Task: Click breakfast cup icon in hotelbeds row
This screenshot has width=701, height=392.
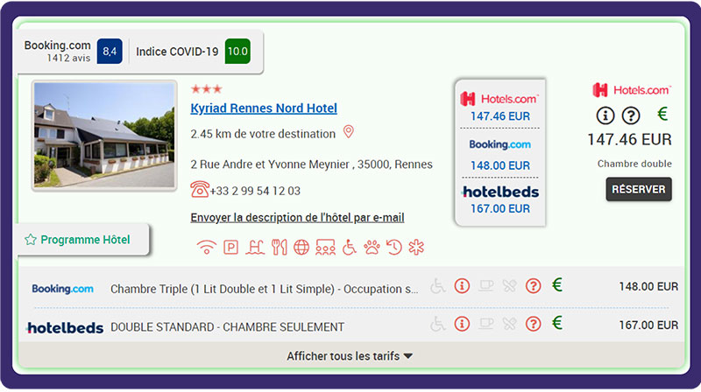Action: [x=486, y=324]
